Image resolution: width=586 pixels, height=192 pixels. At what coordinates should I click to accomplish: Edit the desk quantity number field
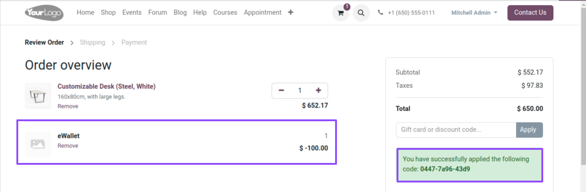click(300, 90)
